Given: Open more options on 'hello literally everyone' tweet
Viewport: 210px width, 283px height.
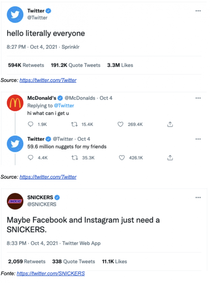Looking at the screenshot, I should (198, 11).
